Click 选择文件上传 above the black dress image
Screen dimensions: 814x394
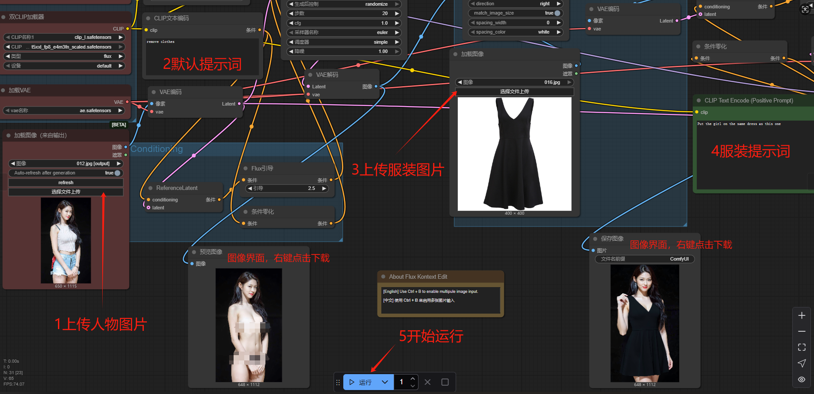(515, 91)
